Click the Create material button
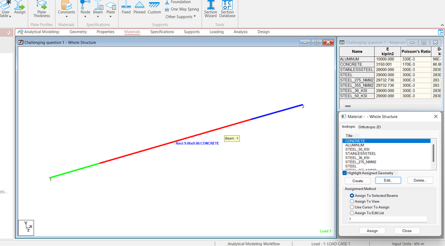Viewport: 445px width, 246px height. pyautogui.click(x=358, y=181)
